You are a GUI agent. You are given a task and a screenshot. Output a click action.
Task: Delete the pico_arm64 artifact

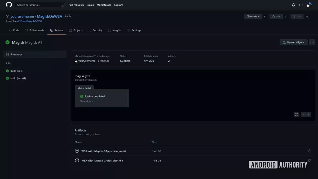(309, 151)
